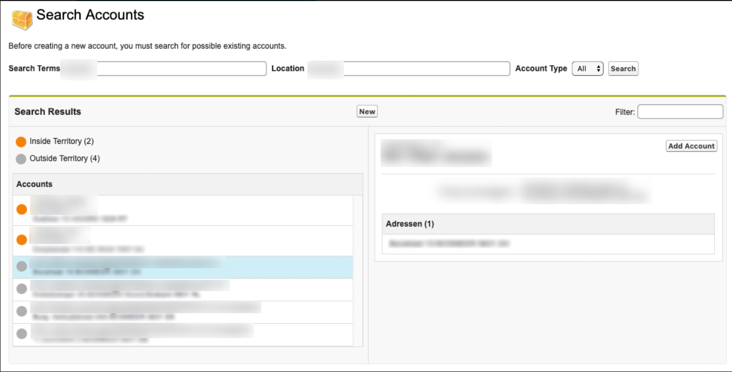The width and height of the screenshot is (732, 372).
Task: Click the orange Inside Territory legend dot
Action: (x=21, y=142)
